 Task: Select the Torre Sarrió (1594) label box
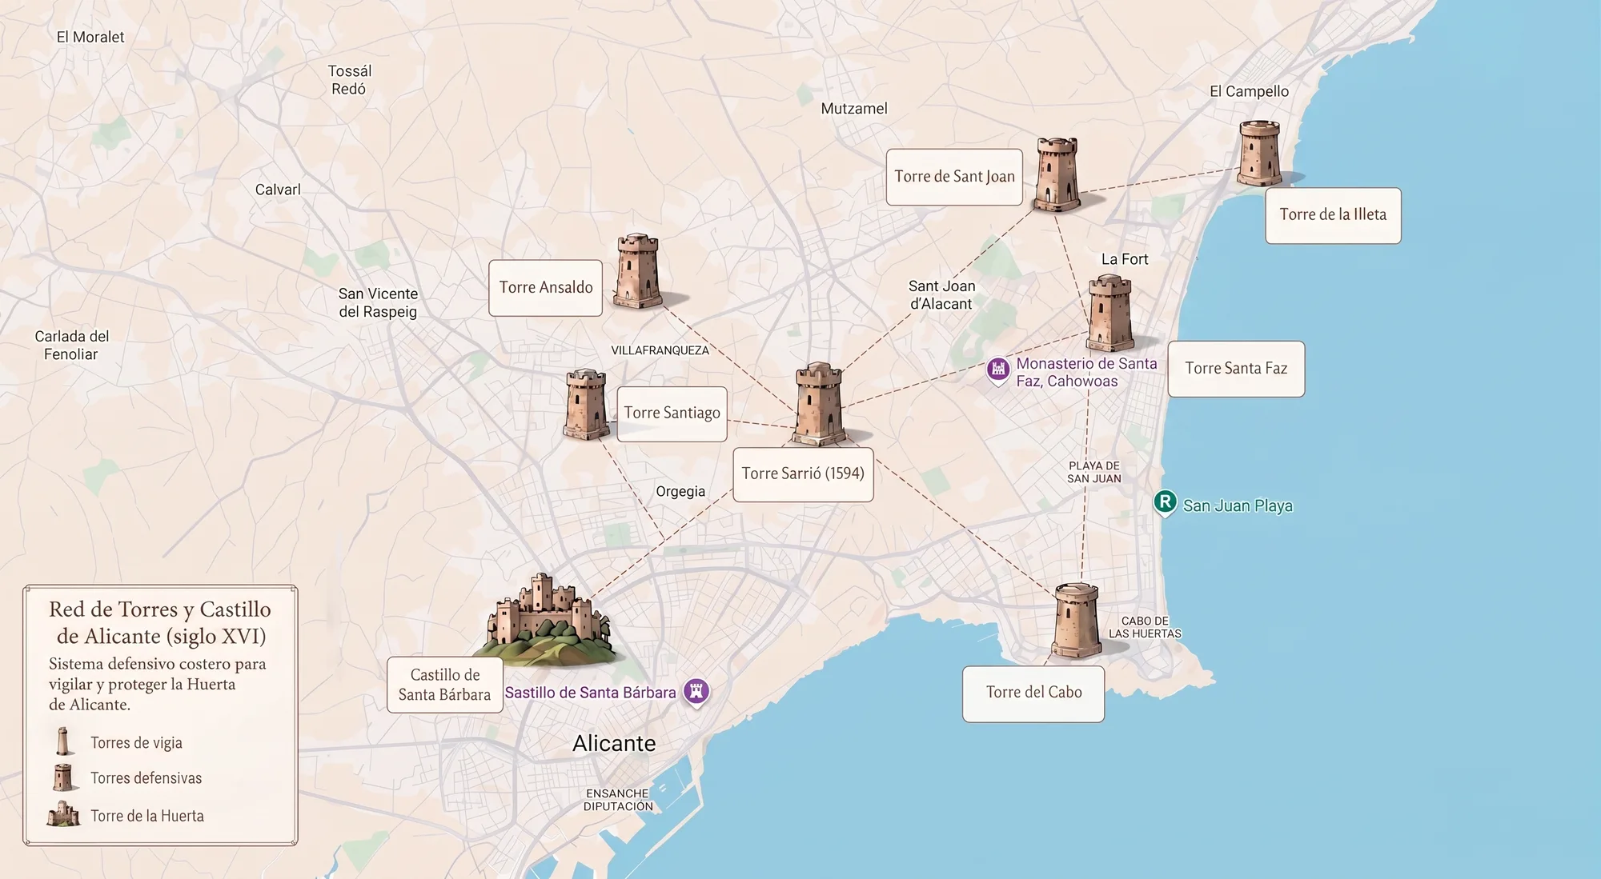[803, 474]
